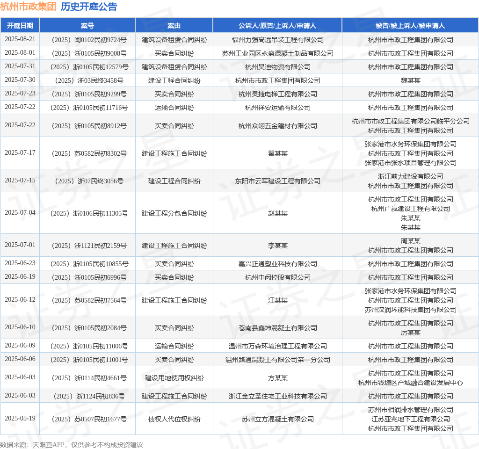Image resolution: width=479 pixels, height=449 pixels.
Task: Click date cell 2025-08-21
Action: [20, 39]
